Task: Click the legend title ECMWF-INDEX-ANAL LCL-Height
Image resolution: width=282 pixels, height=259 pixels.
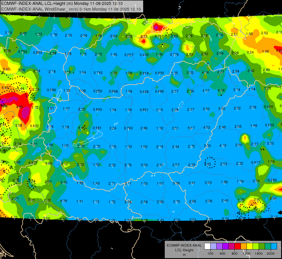Action: coord(184,248)
